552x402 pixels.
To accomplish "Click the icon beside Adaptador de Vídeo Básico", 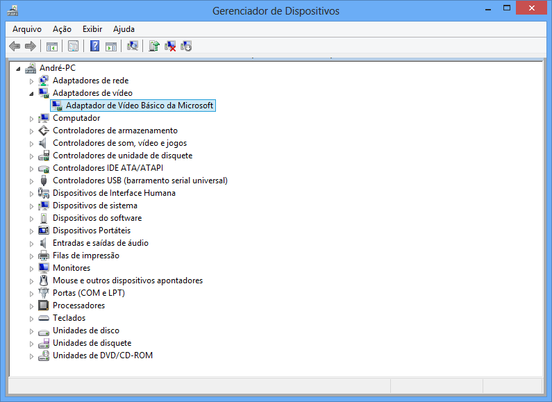I will click(57, 106).
